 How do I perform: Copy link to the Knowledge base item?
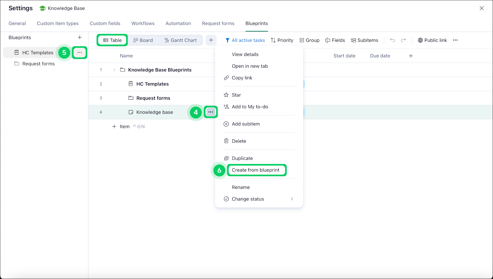(242, 78)
